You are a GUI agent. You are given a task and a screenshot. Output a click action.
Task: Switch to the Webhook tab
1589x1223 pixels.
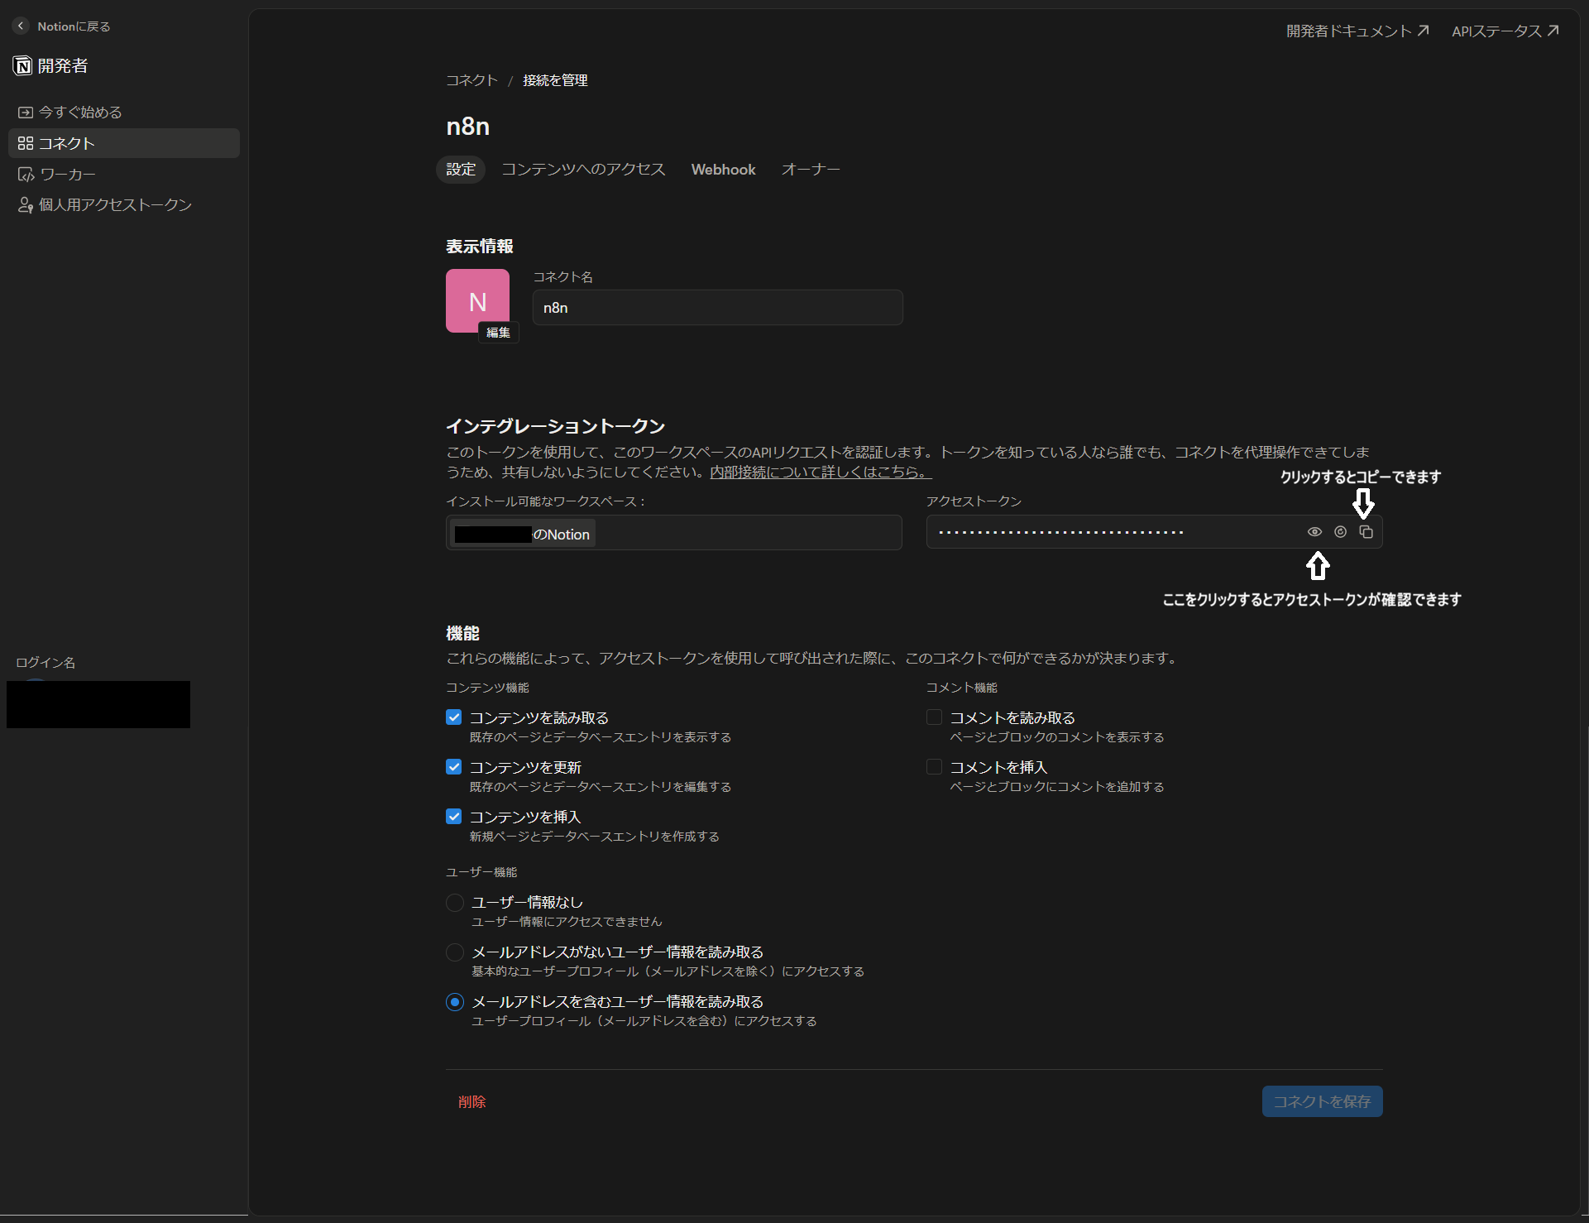click(x=724, y=169)
